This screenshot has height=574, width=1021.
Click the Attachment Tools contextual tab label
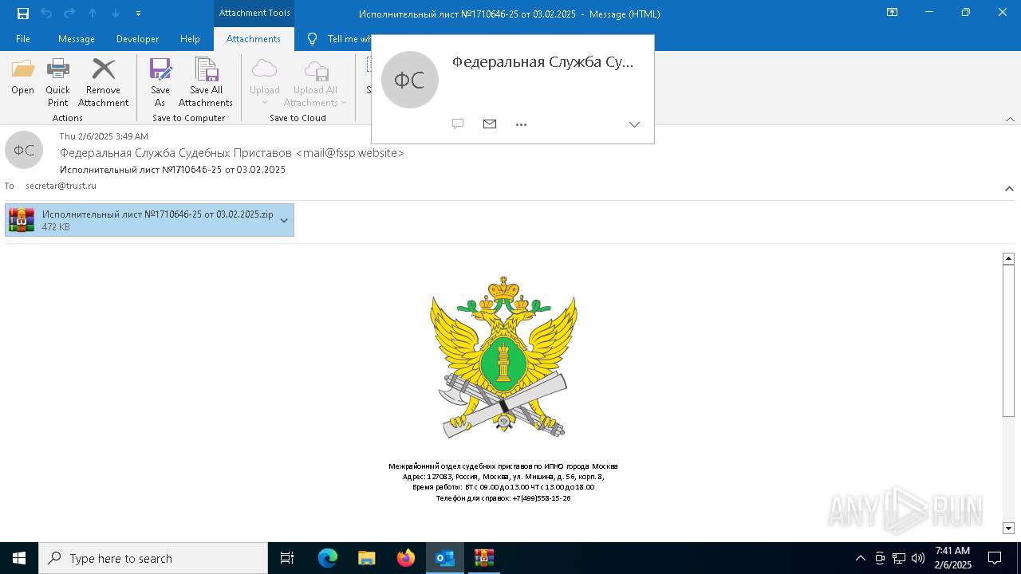tap(254, 13)
